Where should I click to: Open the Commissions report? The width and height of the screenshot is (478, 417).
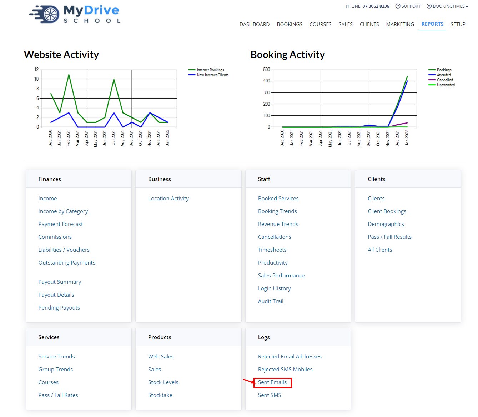pyautogui.click(x=55, y=237)
